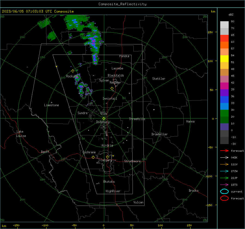Click the magenta 18TS arrow icon
This screenshot has width=245, height=229.
point(224,185)
